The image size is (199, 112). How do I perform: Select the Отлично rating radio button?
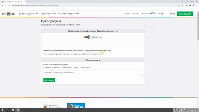[x=44, y=68]
